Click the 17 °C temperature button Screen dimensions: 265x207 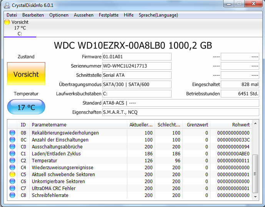(x=26, y=107)
